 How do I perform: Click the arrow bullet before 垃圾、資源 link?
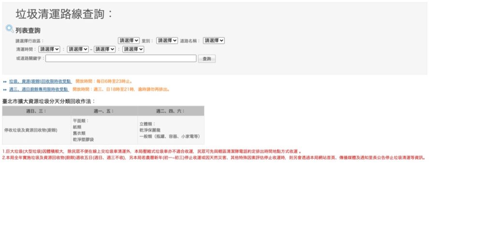[5, 82]
